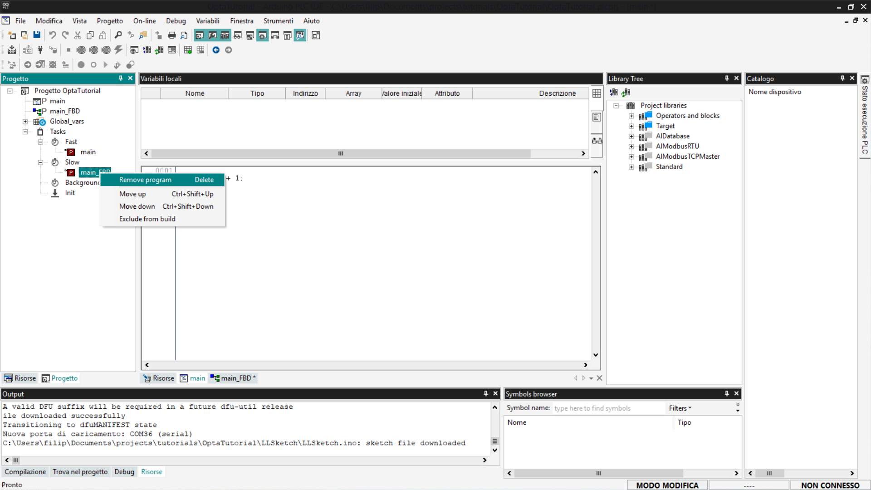Click the Symbol name search field
The width and height of the screenshot is (871, 490).
(x=608, y=408)
